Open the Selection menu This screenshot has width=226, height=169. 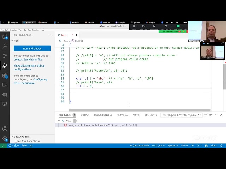(x=13, y=30)
